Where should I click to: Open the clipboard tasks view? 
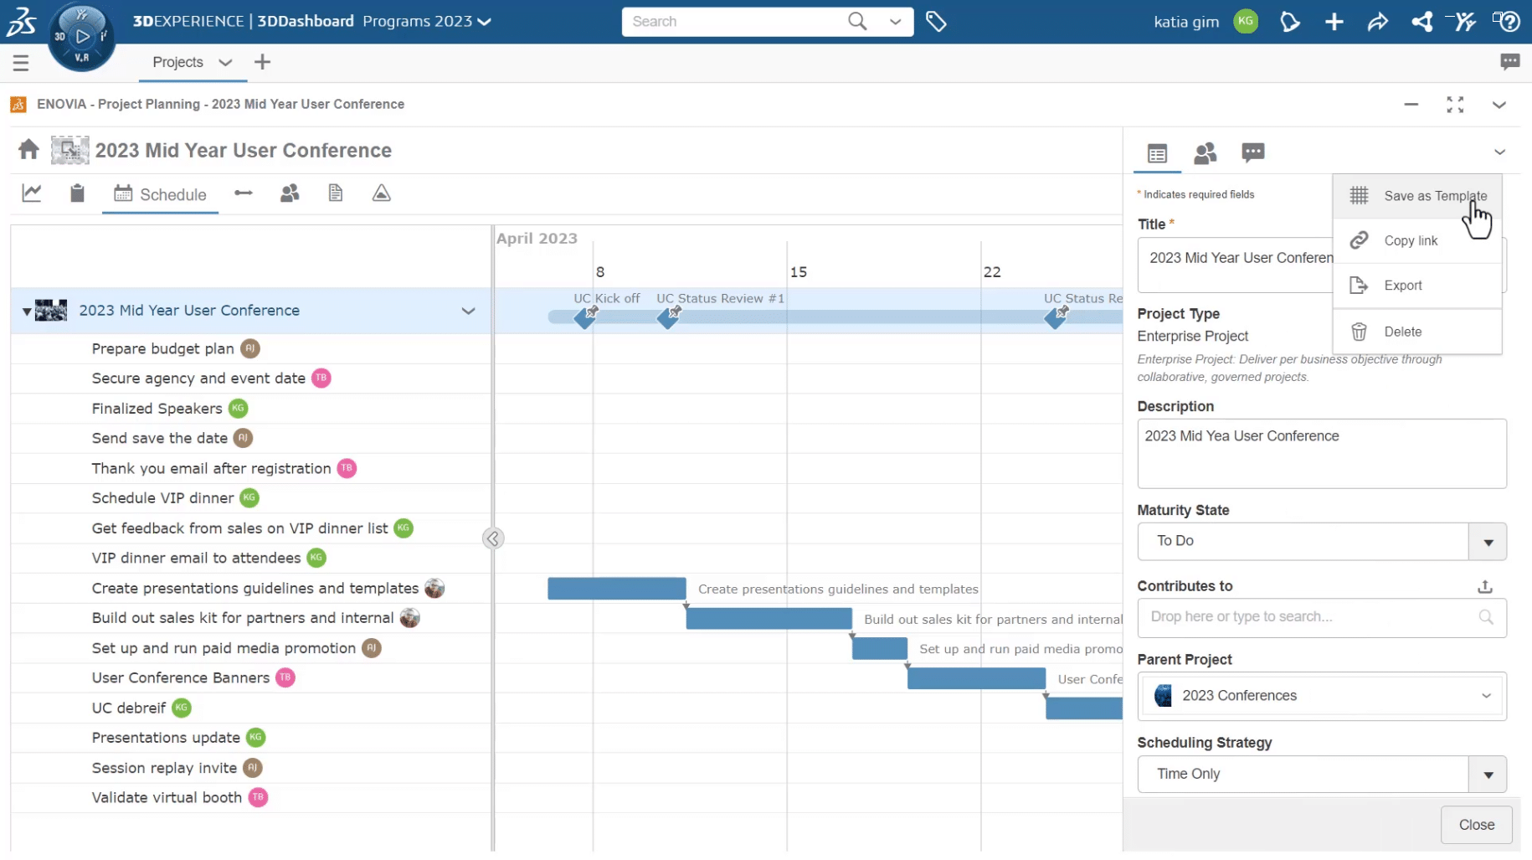pos(77,193)
